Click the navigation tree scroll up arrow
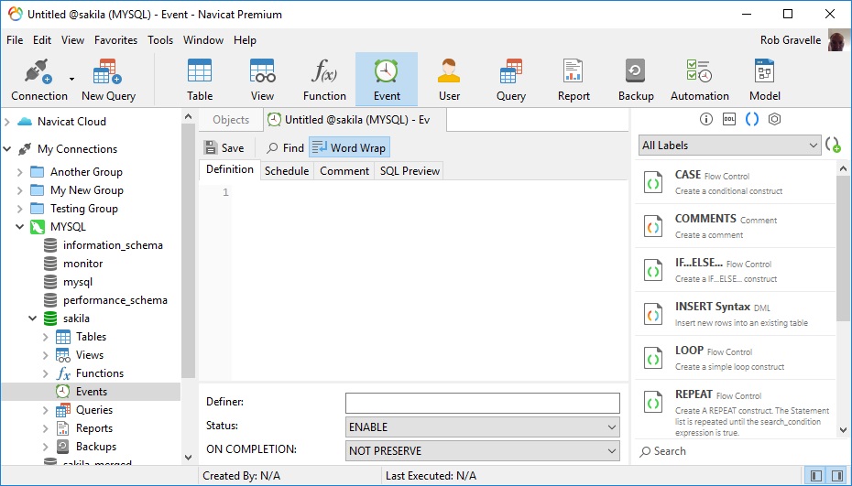Image resolution: width=852 pixels, height=486 pixels. pos(188,116)
